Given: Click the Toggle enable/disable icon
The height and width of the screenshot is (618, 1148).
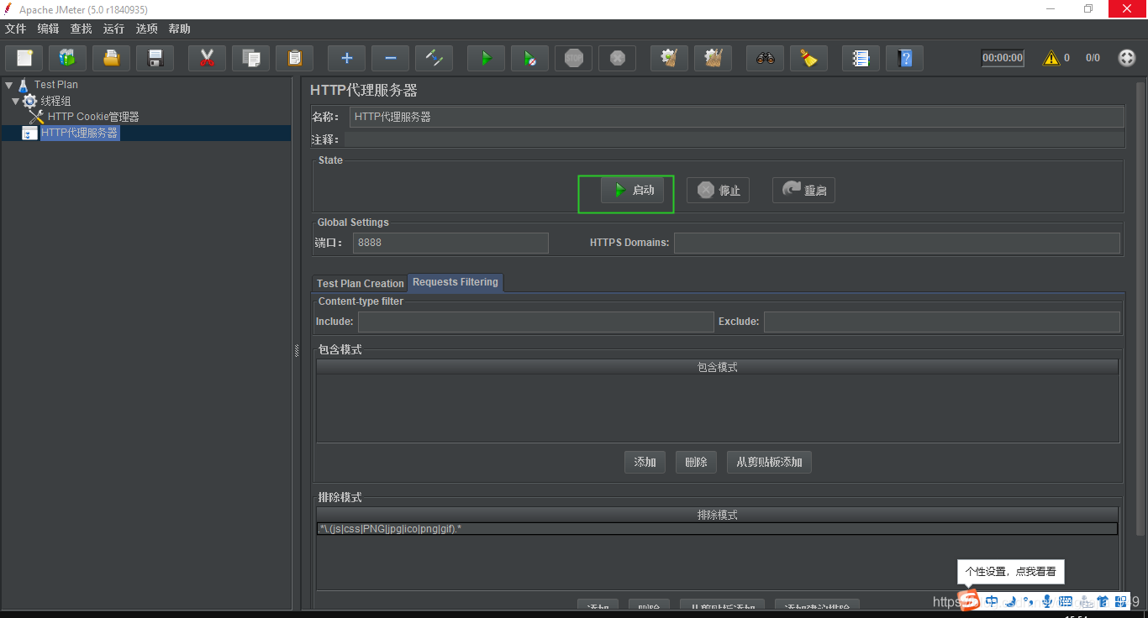Looking at the screenshot, I should 434,58.
